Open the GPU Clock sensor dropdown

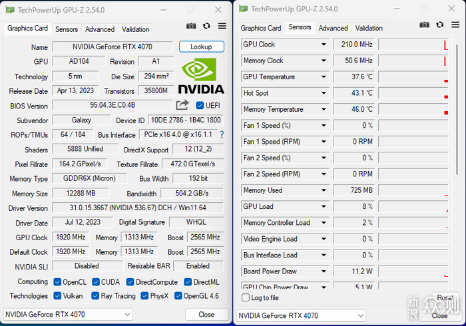pyautogui.click(x=324, y=45)
